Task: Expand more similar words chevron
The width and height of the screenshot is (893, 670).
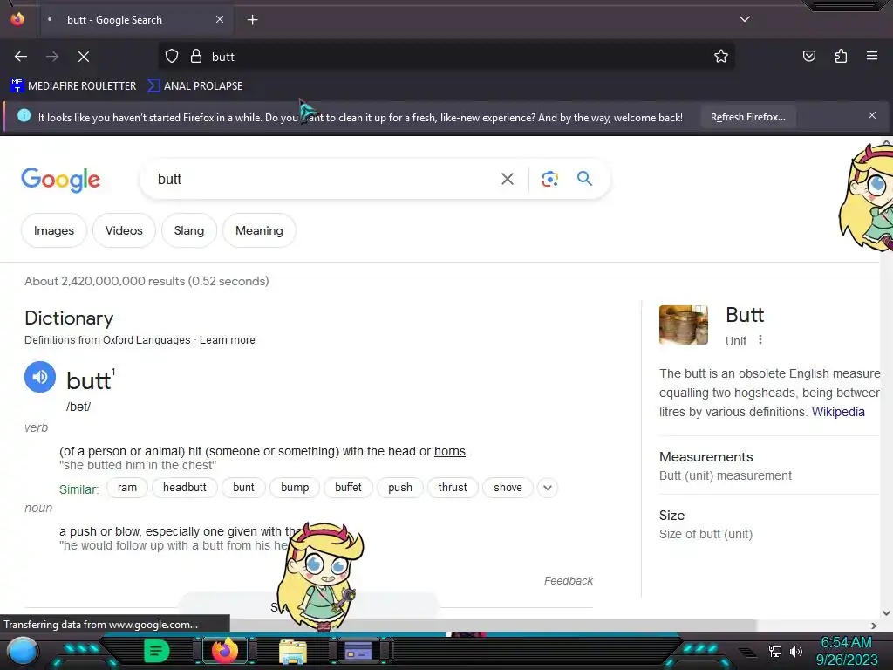Action: click(548, 488)
